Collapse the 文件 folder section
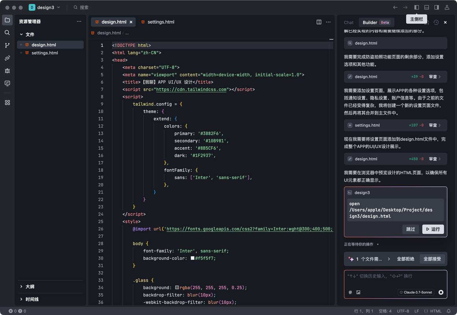Viewport: 457px width, 315px height. pyautogui.click(x=21, y=34)
